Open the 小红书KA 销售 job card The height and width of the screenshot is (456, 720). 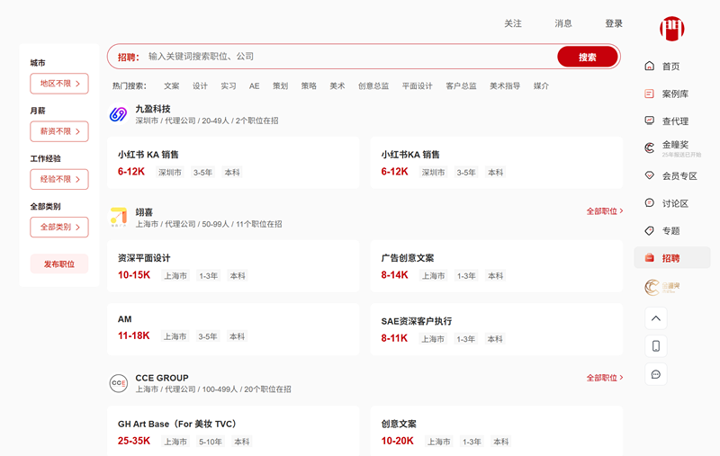pos(497,163)
